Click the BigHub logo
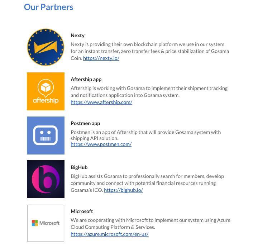 pyautogui.click(x=46, y=179)
